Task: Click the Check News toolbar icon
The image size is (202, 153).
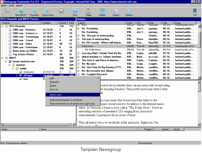Action: click(x=48, y=11)
